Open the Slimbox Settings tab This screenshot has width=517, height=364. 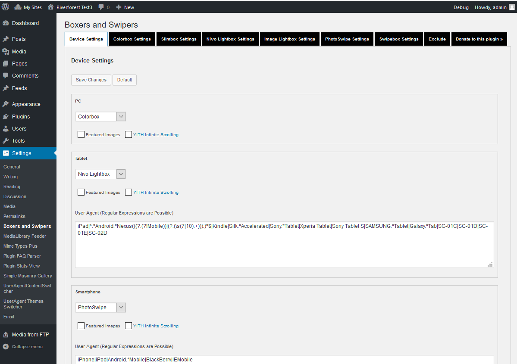179,39
